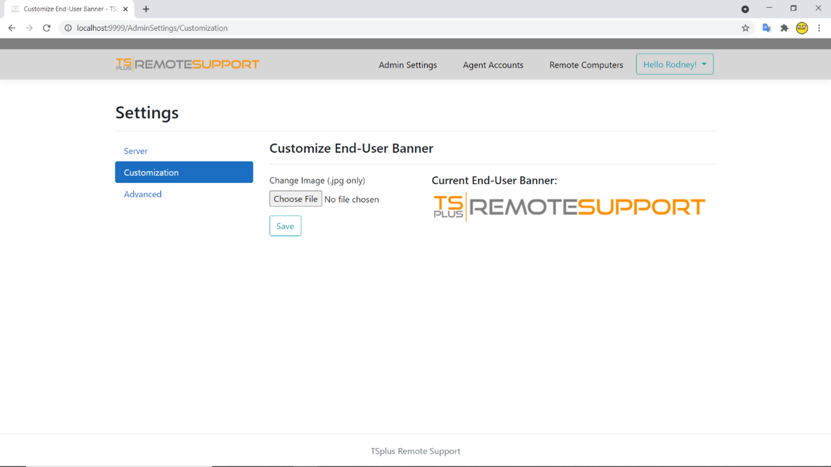This screenshot has height=467, width=831.
Task: Click the current end-user banner image
Action: tap(568, 207)
